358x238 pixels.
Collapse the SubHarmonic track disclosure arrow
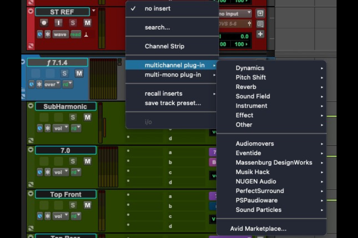[x=31, y=106]
